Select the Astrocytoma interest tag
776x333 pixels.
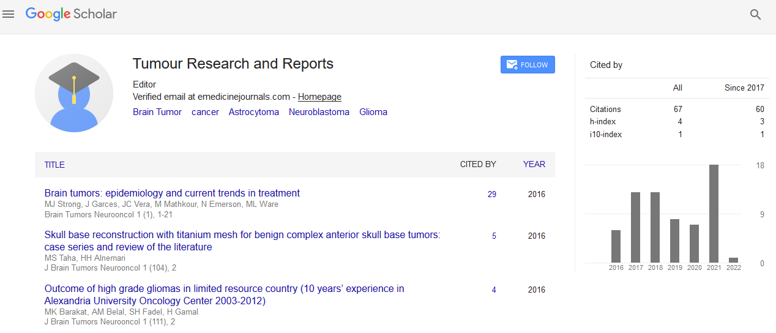tap(254, 112)
